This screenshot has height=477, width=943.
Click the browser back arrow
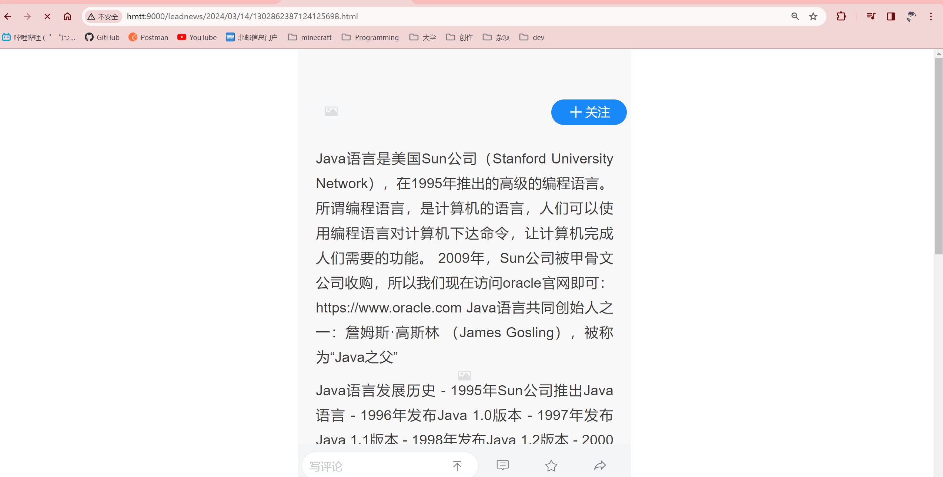click(8, 16)
